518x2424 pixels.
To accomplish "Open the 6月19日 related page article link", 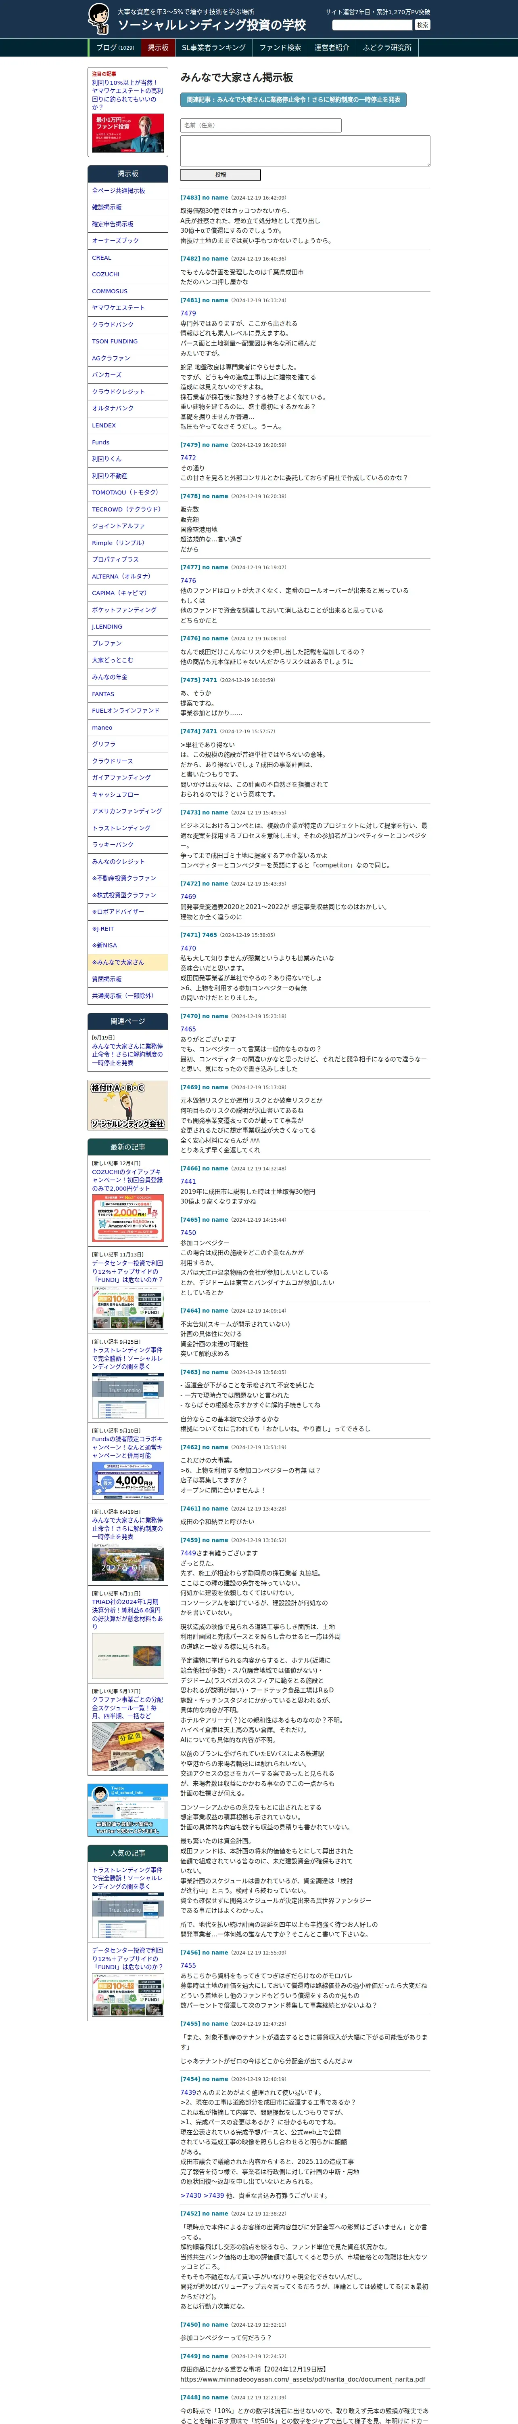I will 127,1055.
